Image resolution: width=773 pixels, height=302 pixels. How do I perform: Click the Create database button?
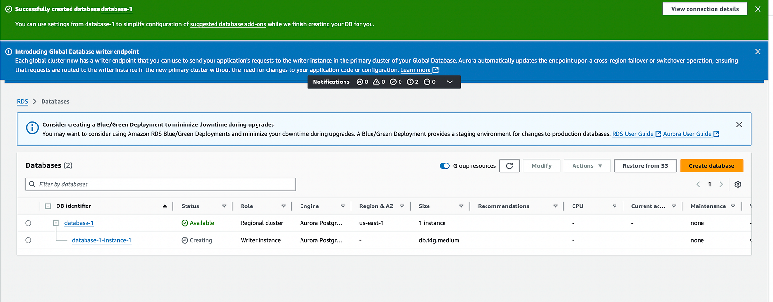tap(712, 166)
